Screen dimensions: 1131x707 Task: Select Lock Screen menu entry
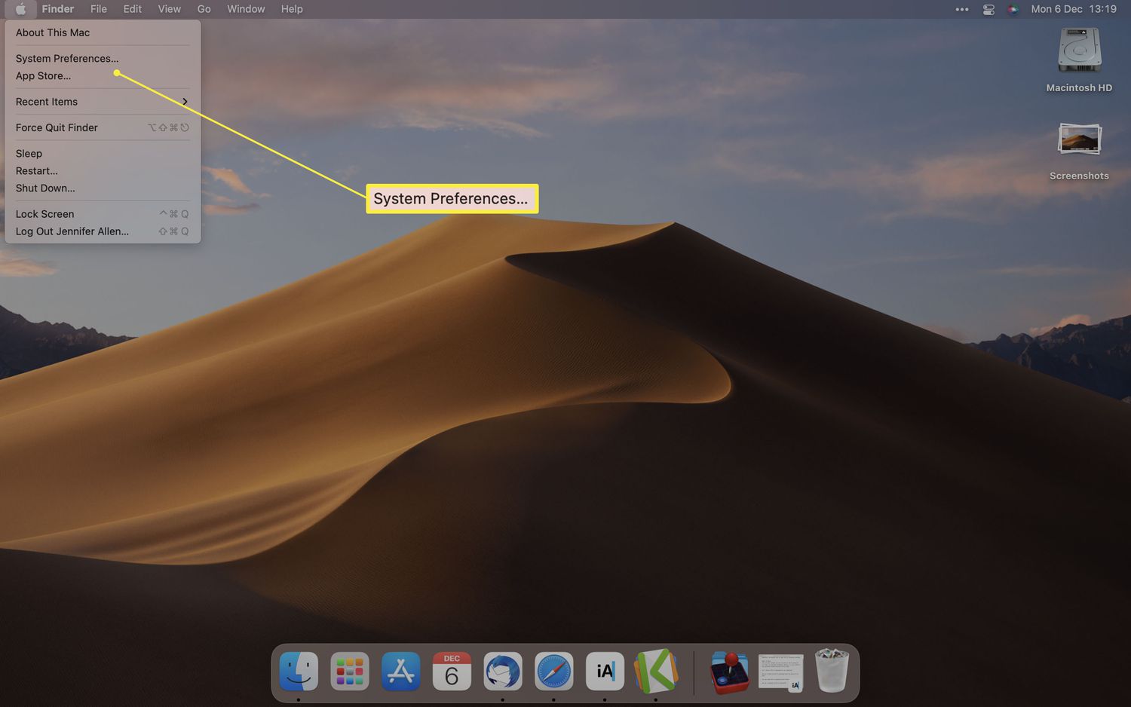45,214
